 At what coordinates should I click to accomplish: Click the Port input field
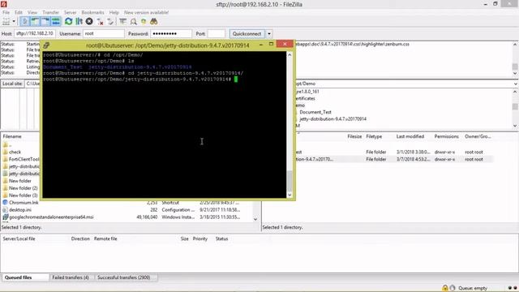[217, 34]
